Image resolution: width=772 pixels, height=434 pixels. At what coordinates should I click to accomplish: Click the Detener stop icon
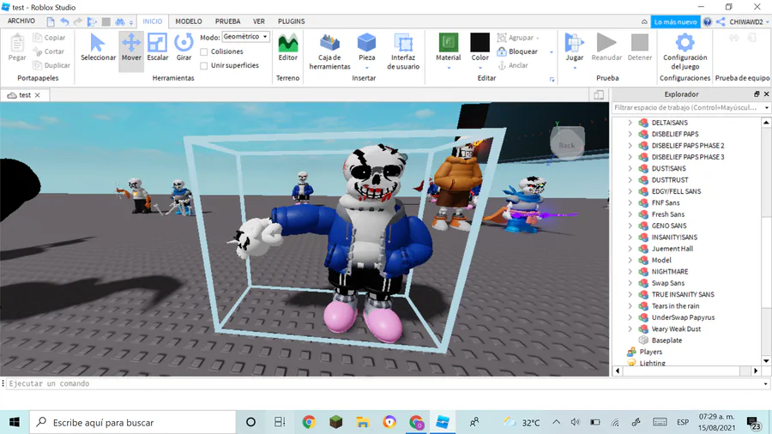(640, 43)
